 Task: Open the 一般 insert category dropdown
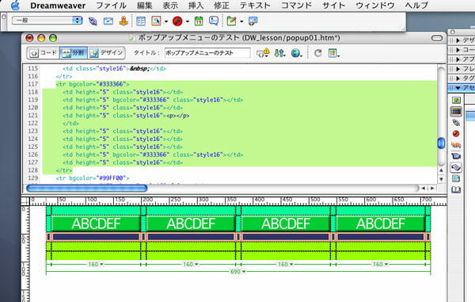coord(47,21)
